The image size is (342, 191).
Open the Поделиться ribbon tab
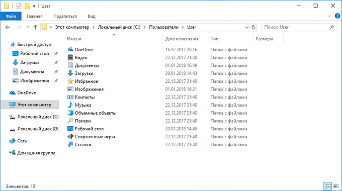pyautogui.click(x=65, y=16)
